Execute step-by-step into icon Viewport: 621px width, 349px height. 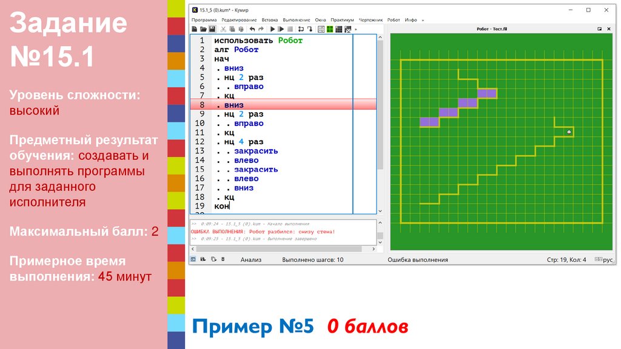[301, 29]
